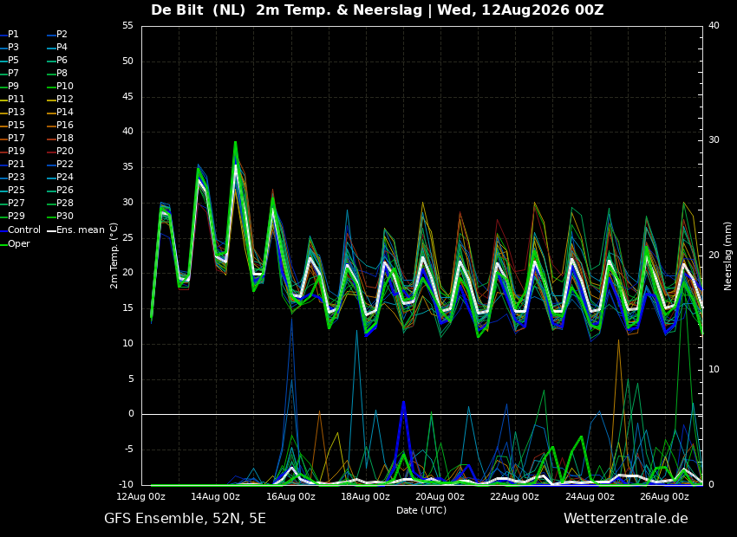Click the P24 legend label

pyautogui.click(x=64, y=177)
